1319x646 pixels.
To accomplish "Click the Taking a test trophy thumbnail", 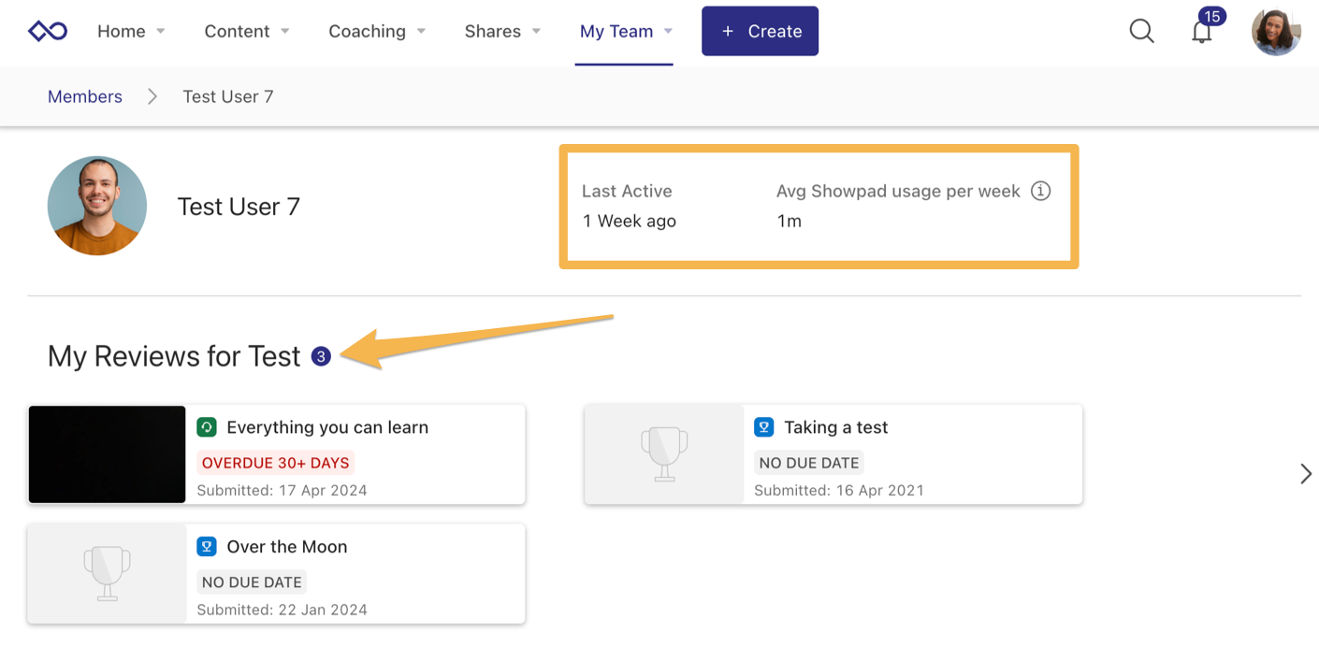I will tap(664, 454).
